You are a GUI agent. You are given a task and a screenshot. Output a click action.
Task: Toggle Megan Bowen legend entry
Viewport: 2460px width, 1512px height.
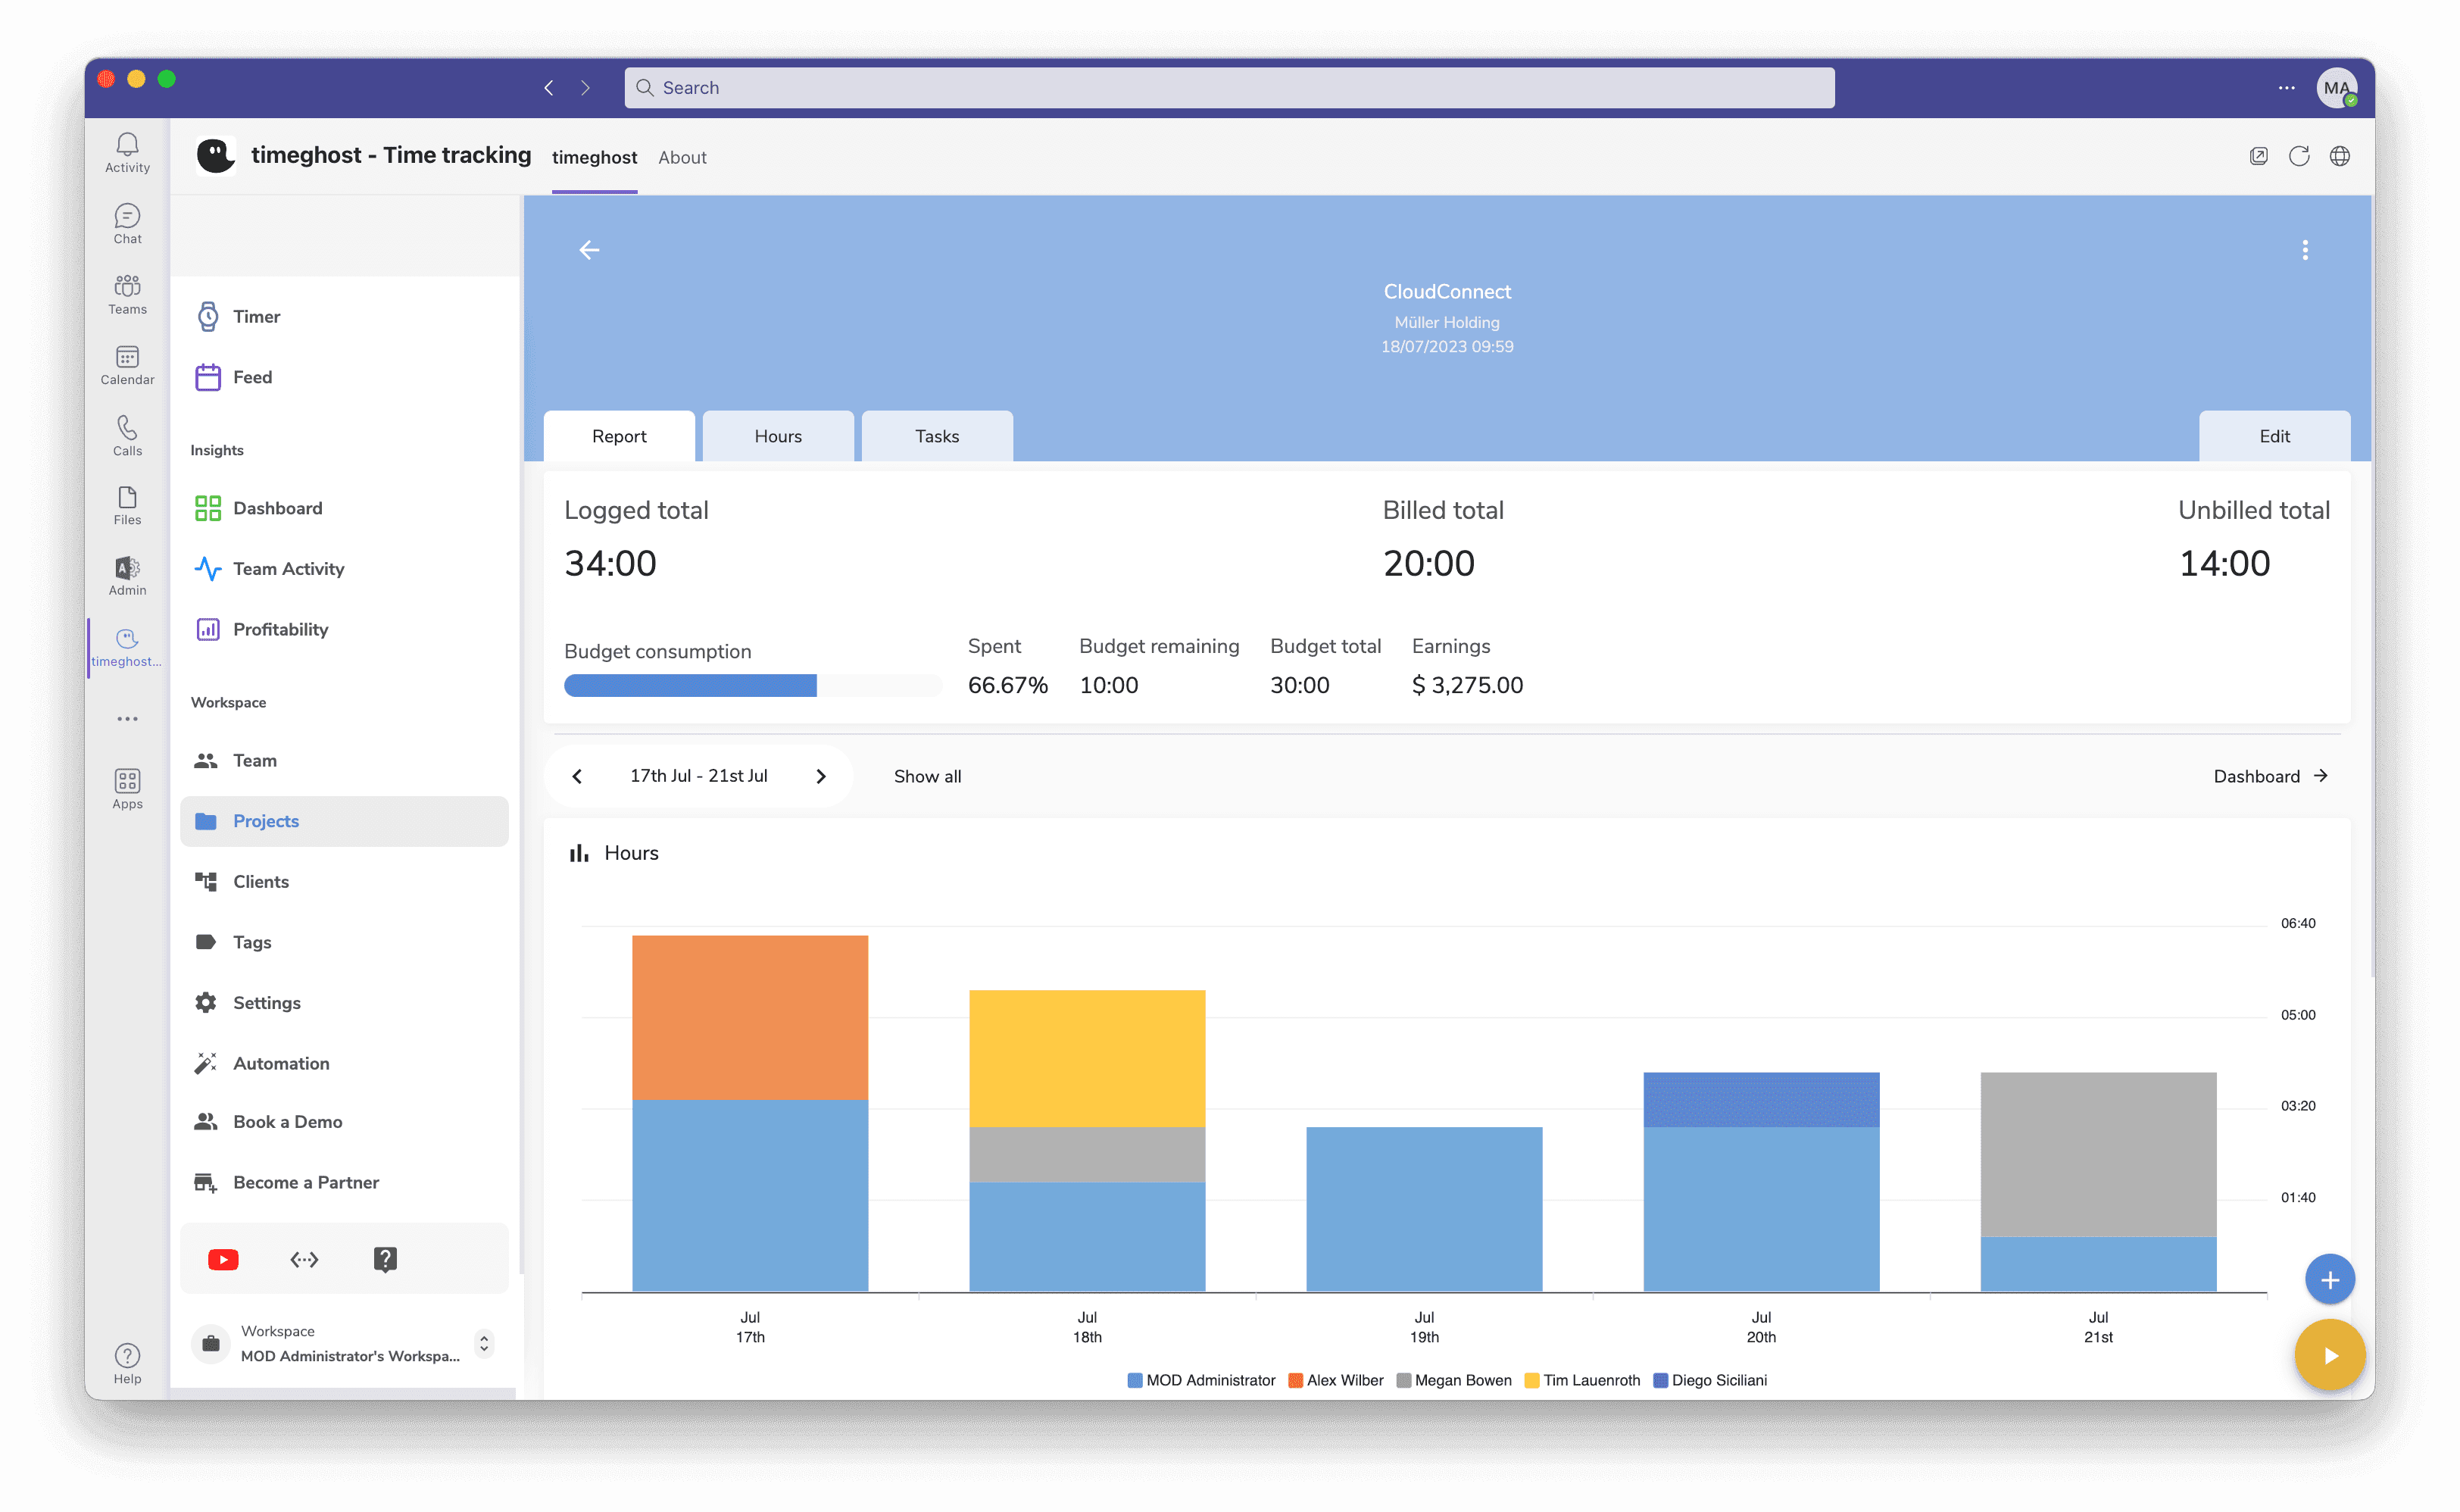(1453, 1380)
